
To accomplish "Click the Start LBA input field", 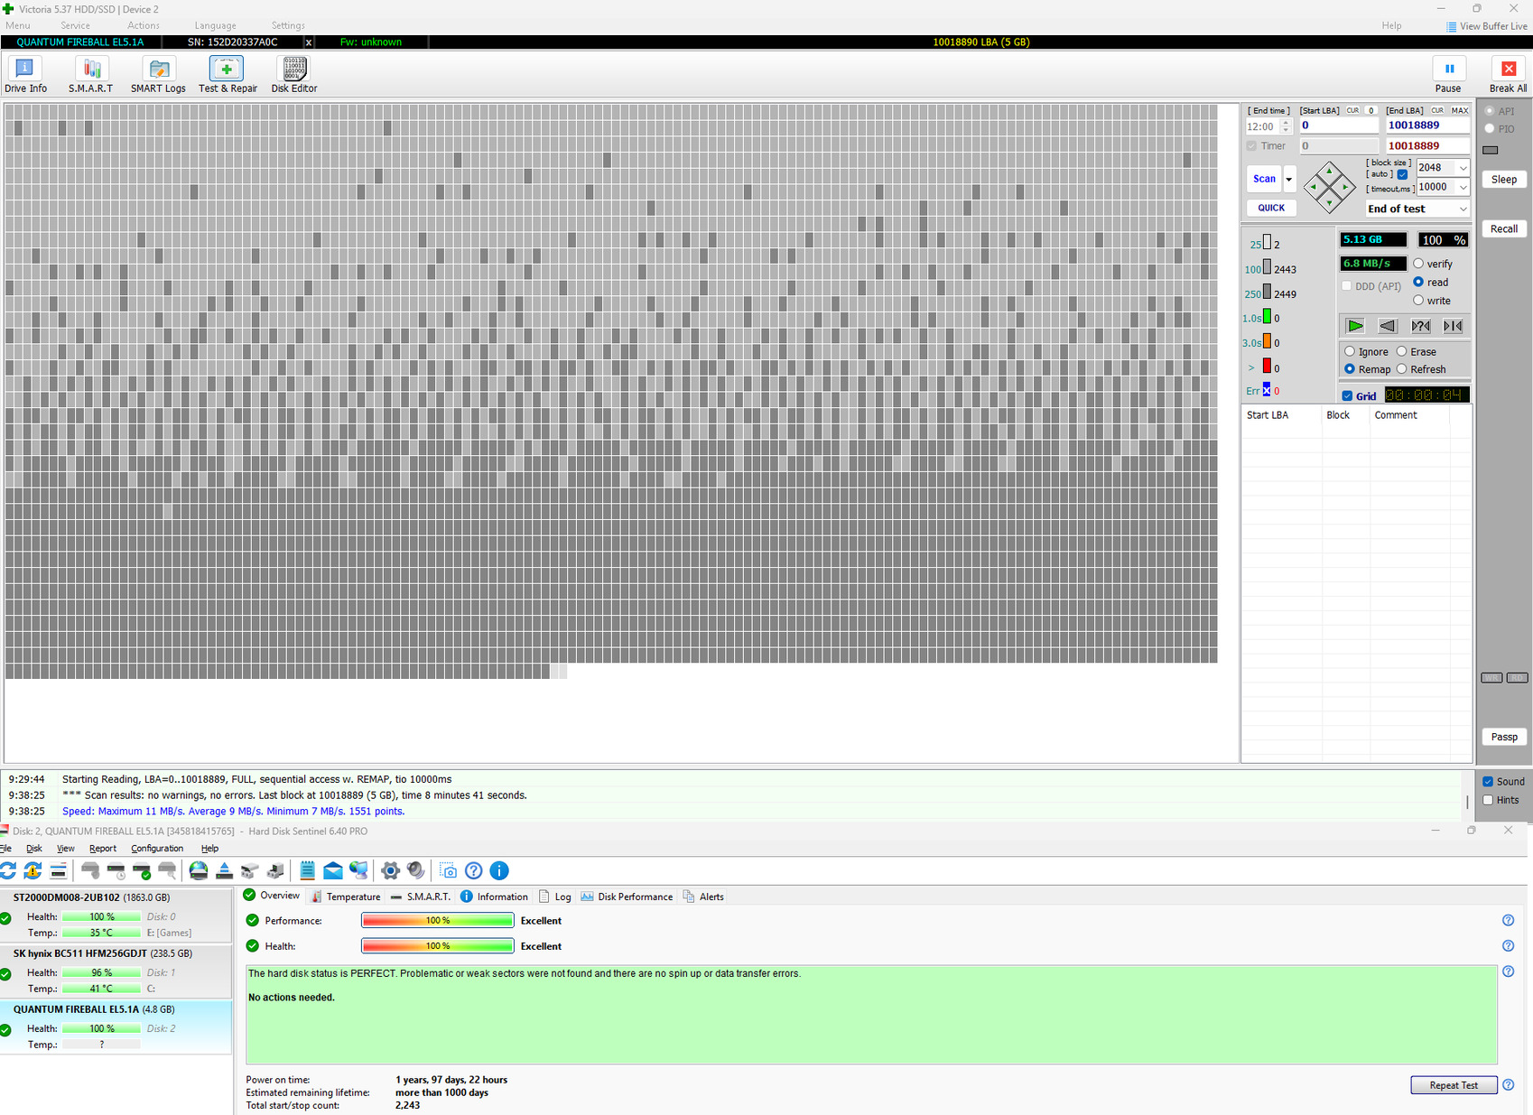I will [1339, 125].
